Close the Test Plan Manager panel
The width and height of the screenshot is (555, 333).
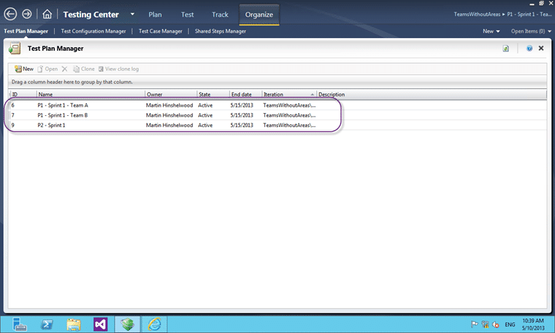tap(541, 48)
